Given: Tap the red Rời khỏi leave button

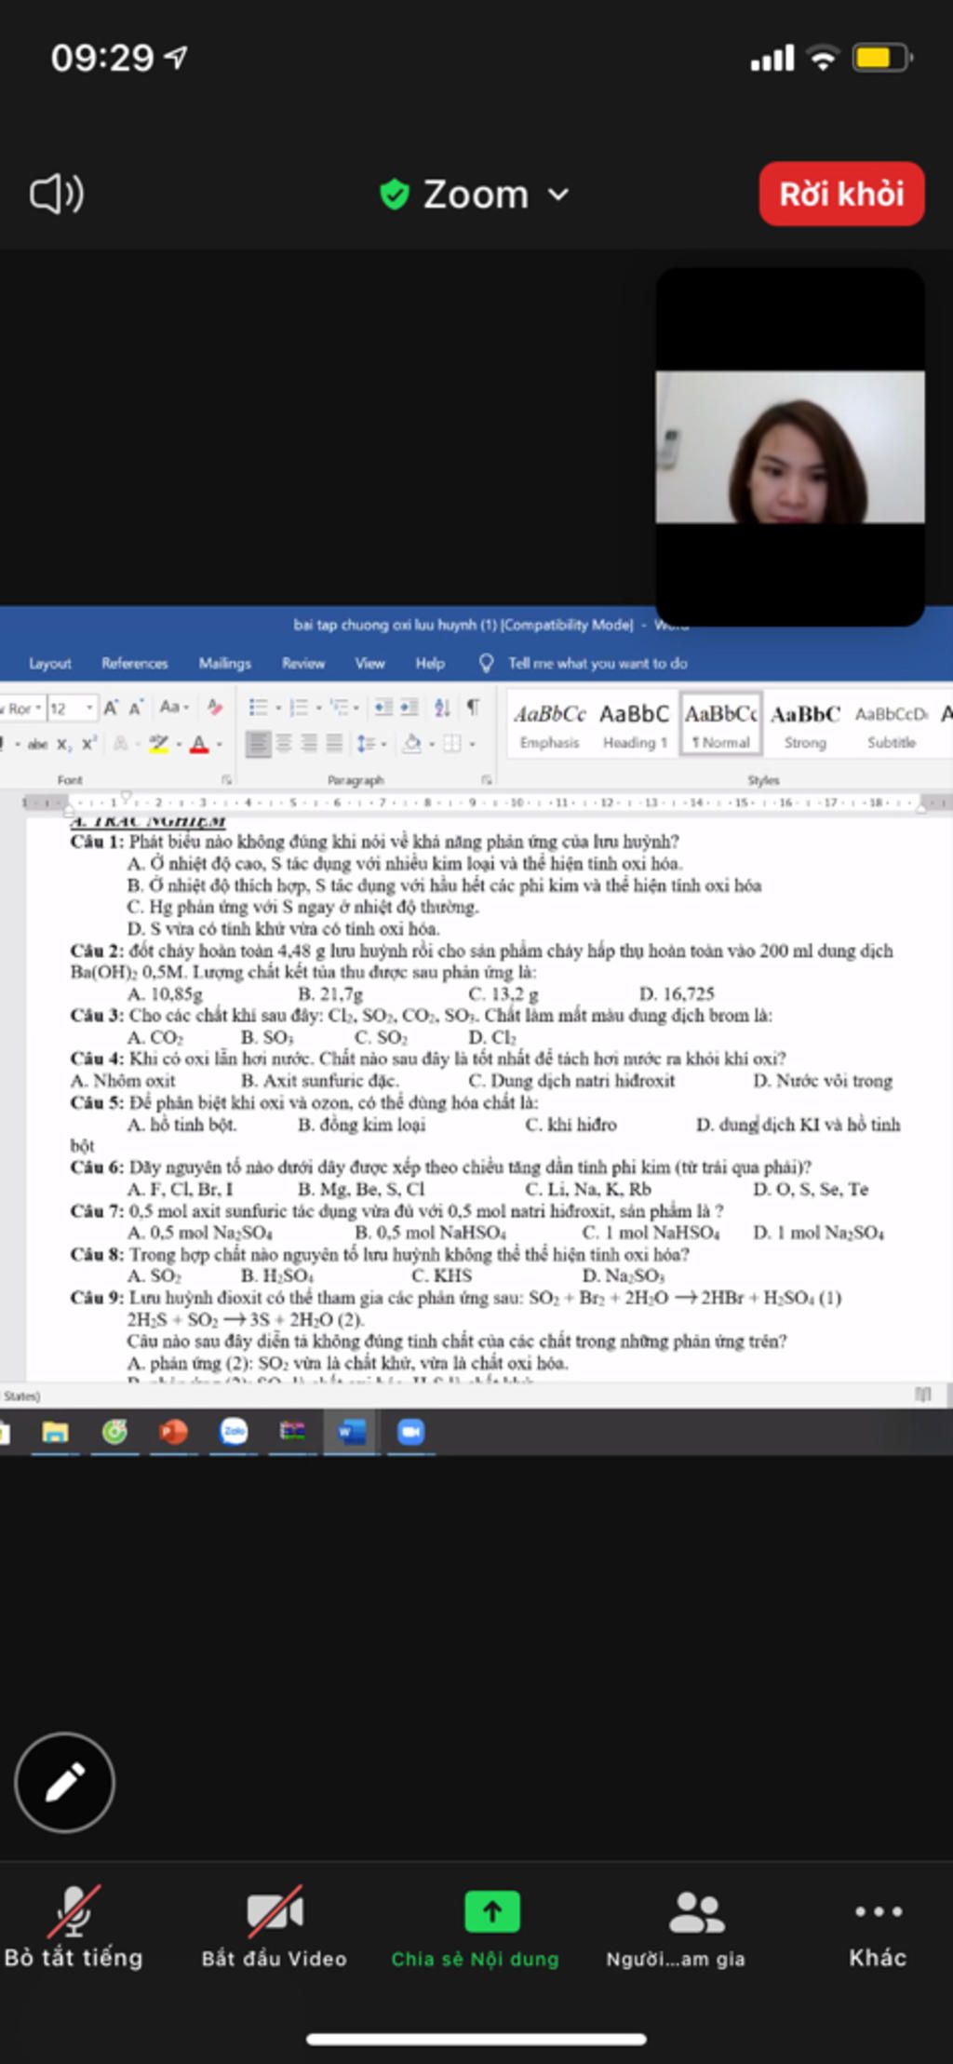Looking at the screenshot, I should tap(841, 194).
